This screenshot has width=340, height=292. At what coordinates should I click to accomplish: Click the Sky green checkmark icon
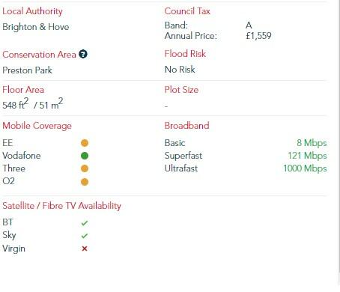pyautogui.click(x=85, y=236)
